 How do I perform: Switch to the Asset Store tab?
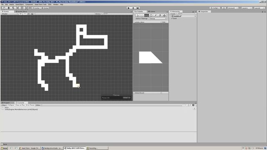22,11
